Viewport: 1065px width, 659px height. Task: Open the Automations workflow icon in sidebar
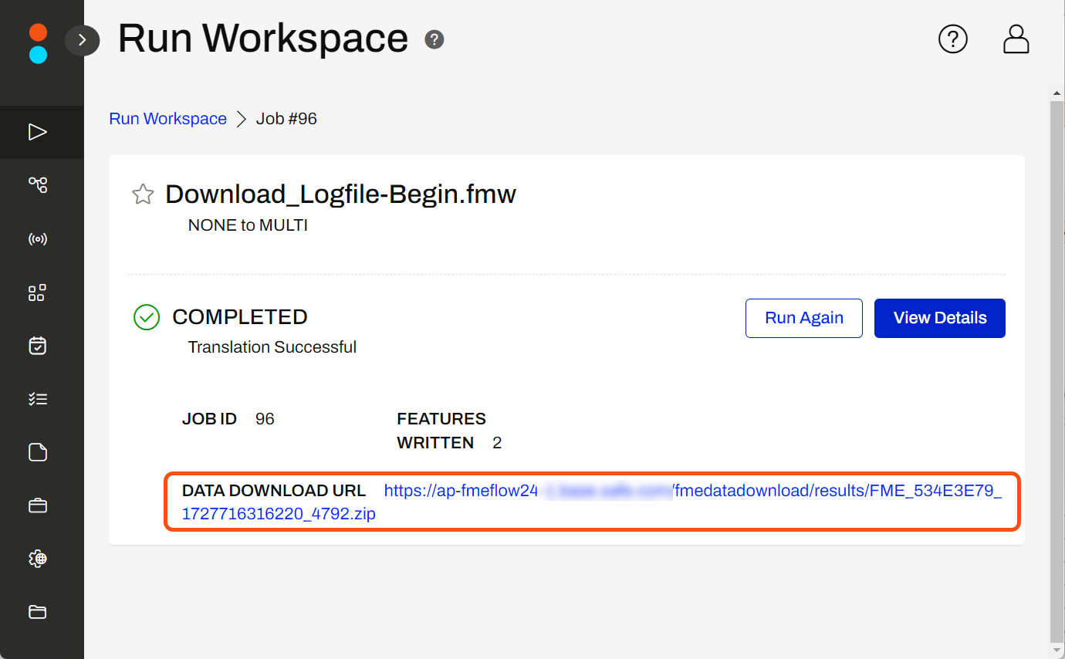[37, 184]
